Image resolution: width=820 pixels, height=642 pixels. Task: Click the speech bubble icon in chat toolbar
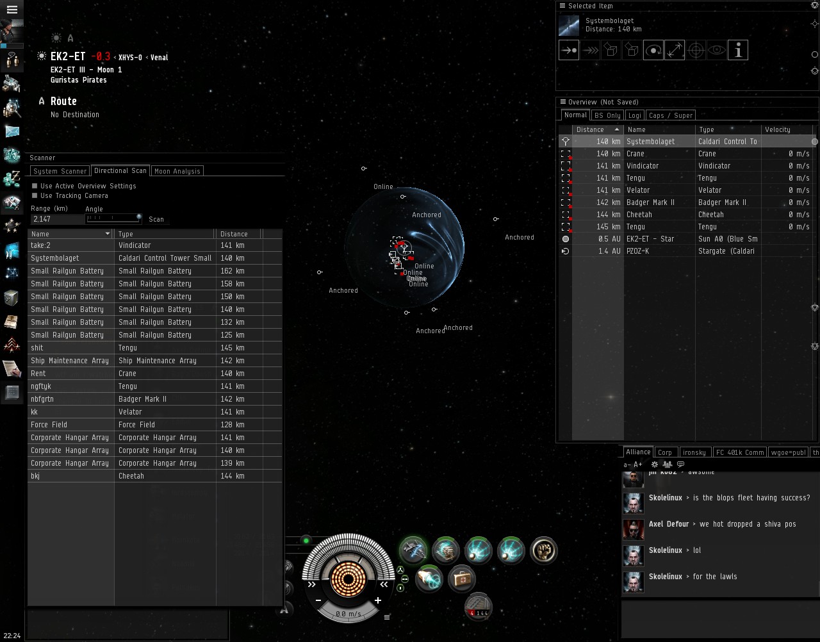tap(681, 465)
